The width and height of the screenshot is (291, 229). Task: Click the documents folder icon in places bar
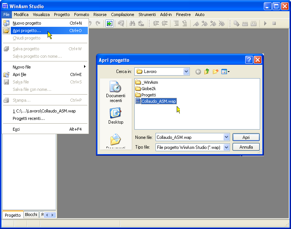pyautogui.click(x=115, y=140)
